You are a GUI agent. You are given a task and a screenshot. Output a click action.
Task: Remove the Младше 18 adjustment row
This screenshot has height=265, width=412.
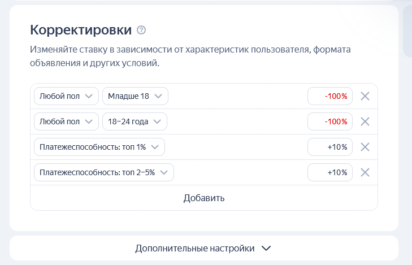point(365,96)
